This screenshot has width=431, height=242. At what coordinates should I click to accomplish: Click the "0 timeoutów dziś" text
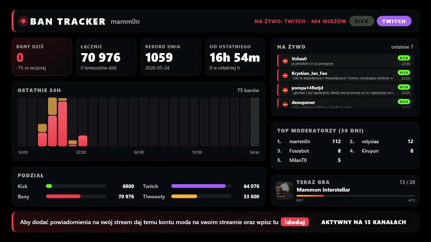click(99, 68)
